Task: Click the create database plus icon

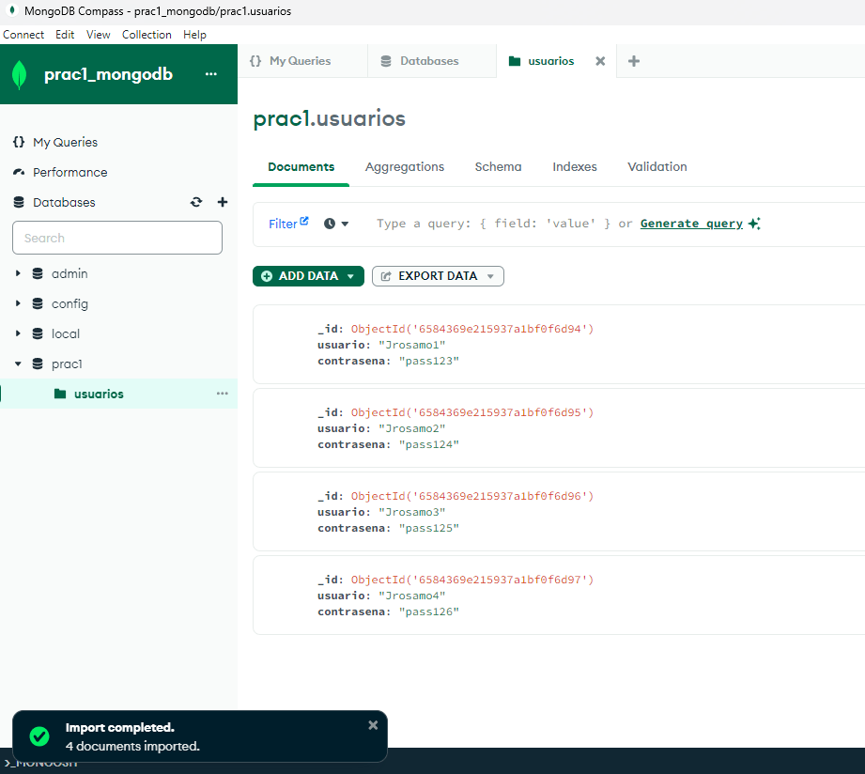Action: 223,202
